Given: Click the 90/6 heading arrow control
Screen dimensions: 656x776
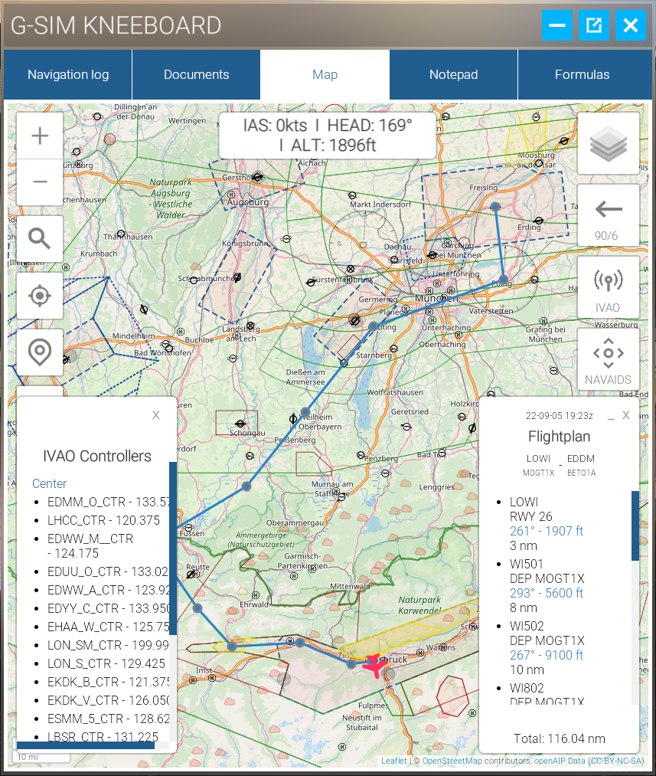Looking at the screenshot, I should click(608, 214).
